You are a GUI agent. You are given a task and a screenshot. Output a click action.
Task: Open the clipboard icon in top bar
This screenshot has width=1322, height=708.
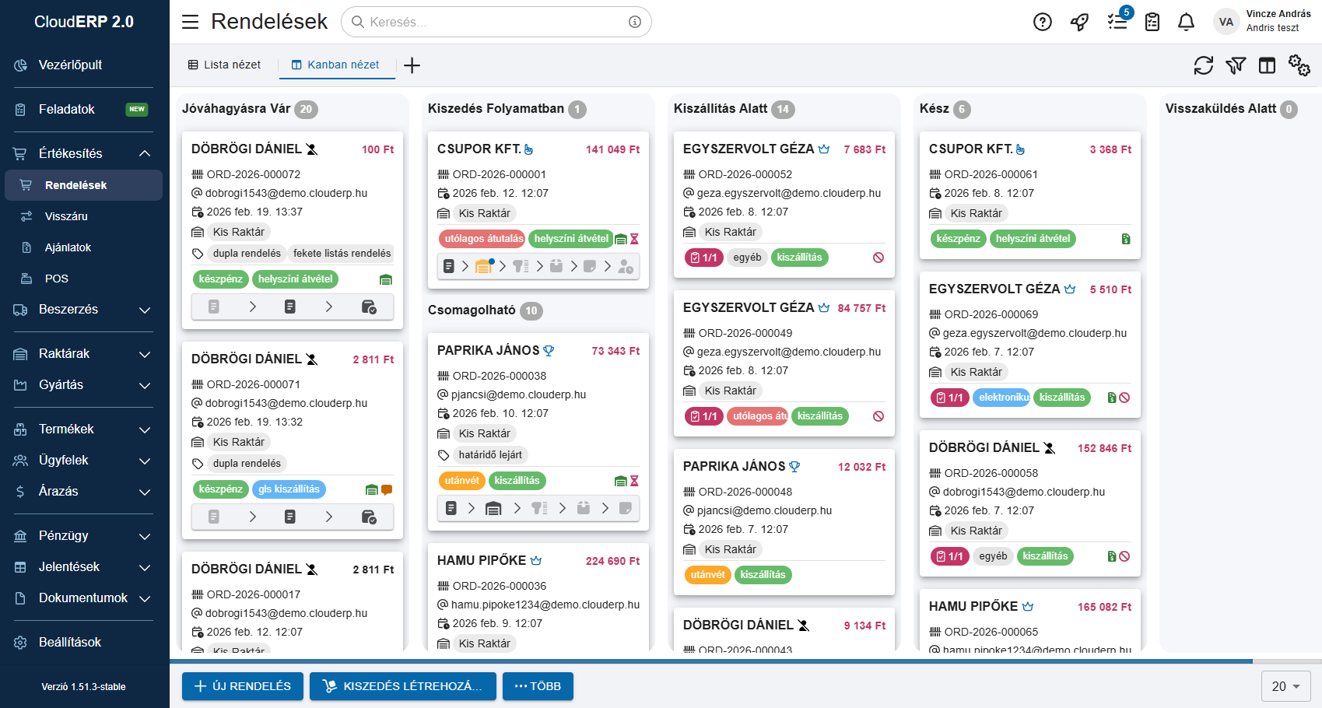(1152, 22)
